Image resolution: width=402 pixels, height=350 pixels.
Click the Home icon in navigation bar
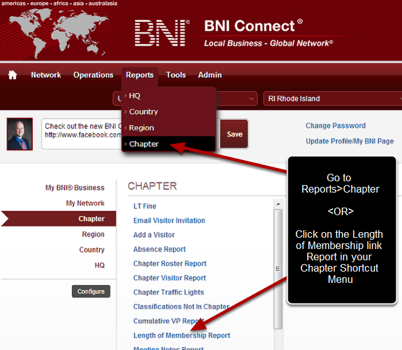pyautogui.click(x=13, y=75)
